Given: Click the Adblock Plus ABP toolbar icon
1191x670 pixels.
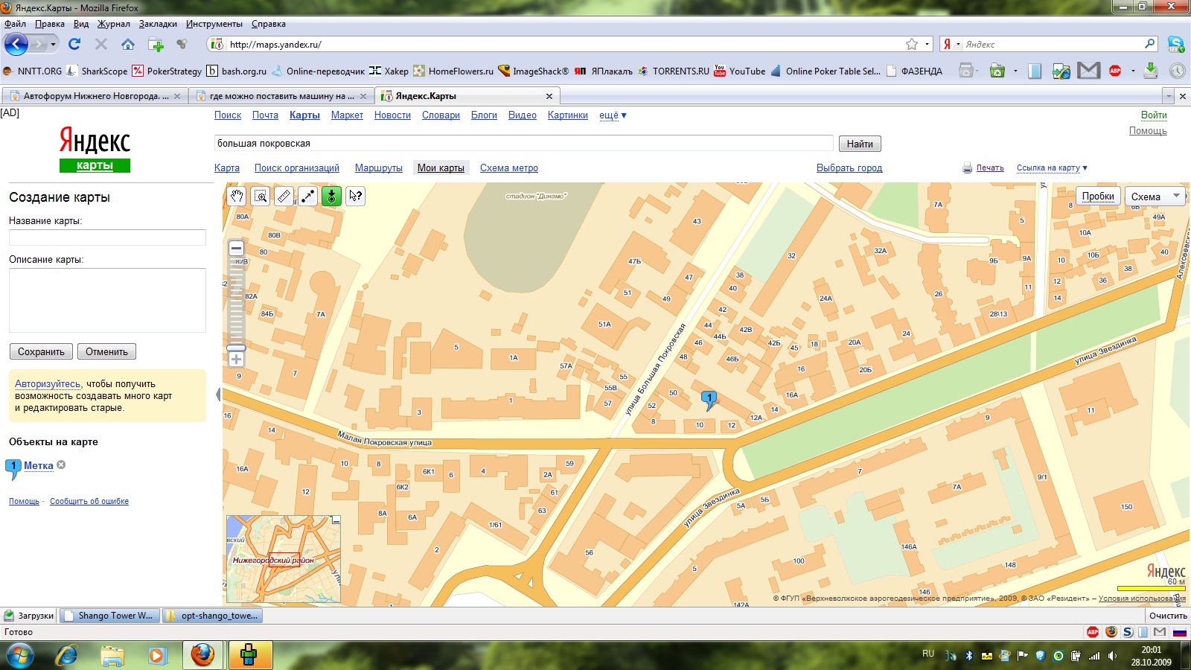Looking at the screenshot, I should pos(1115,71).
